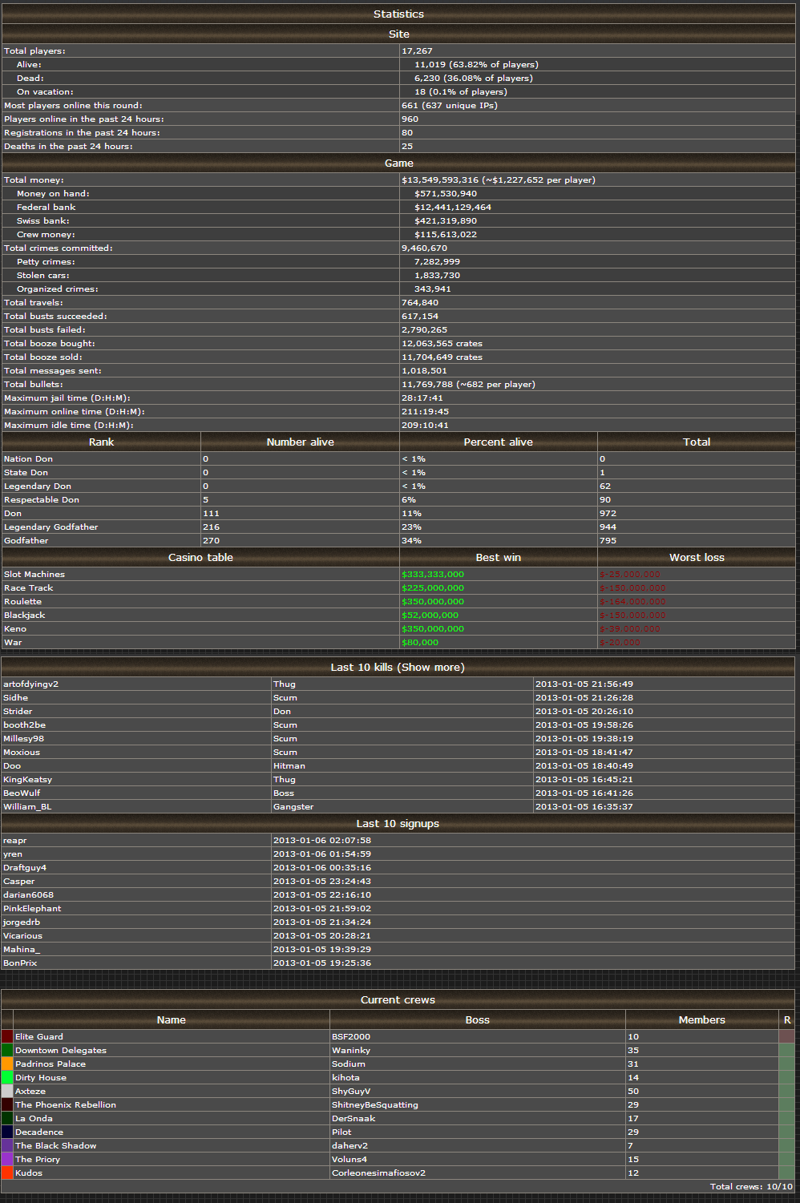Select the Total money value $13,549,593,316
Screen dimensions: 800x1203
(x=440, y=180)
